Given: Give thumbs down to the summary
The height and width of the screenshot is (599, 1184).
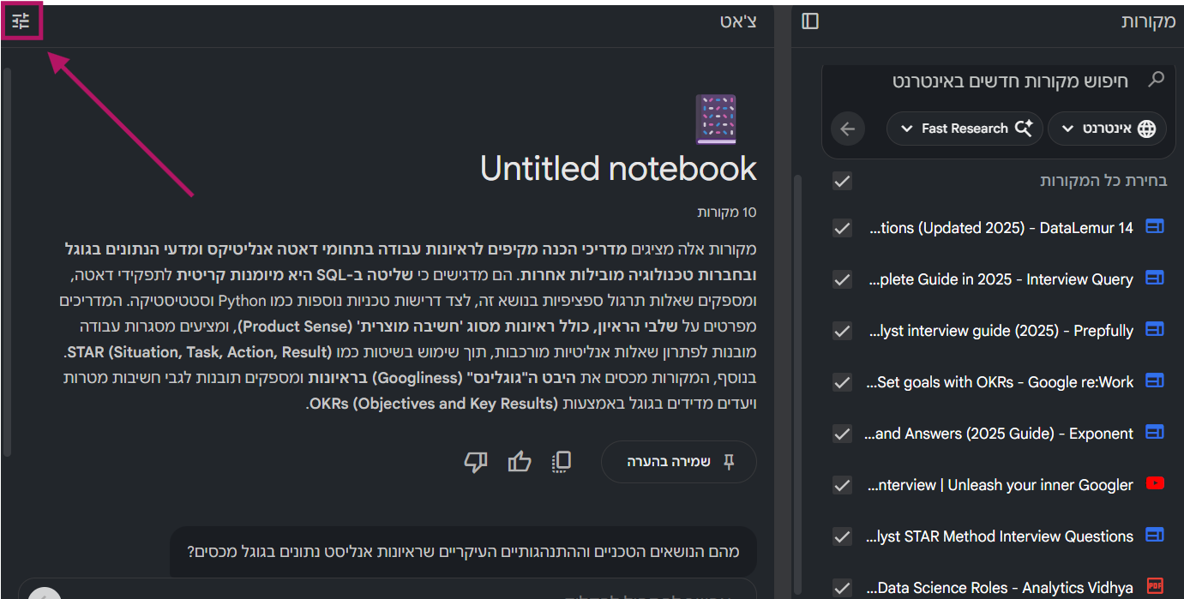Looking at the screenshot, I should (476, 462).
